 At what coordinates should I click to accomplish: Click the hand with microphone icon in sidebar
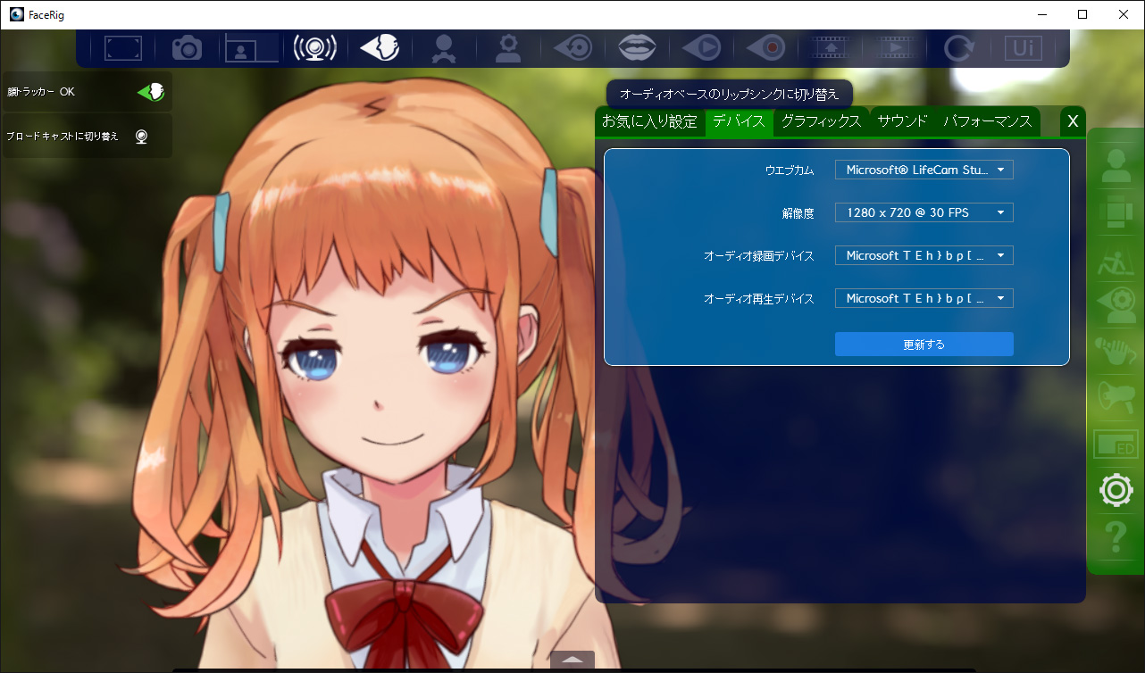[1116, 353]
